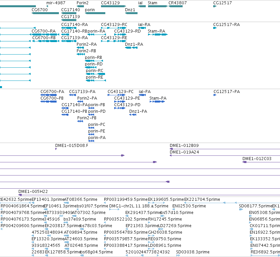Select the Stam gene label

(152, 3)
